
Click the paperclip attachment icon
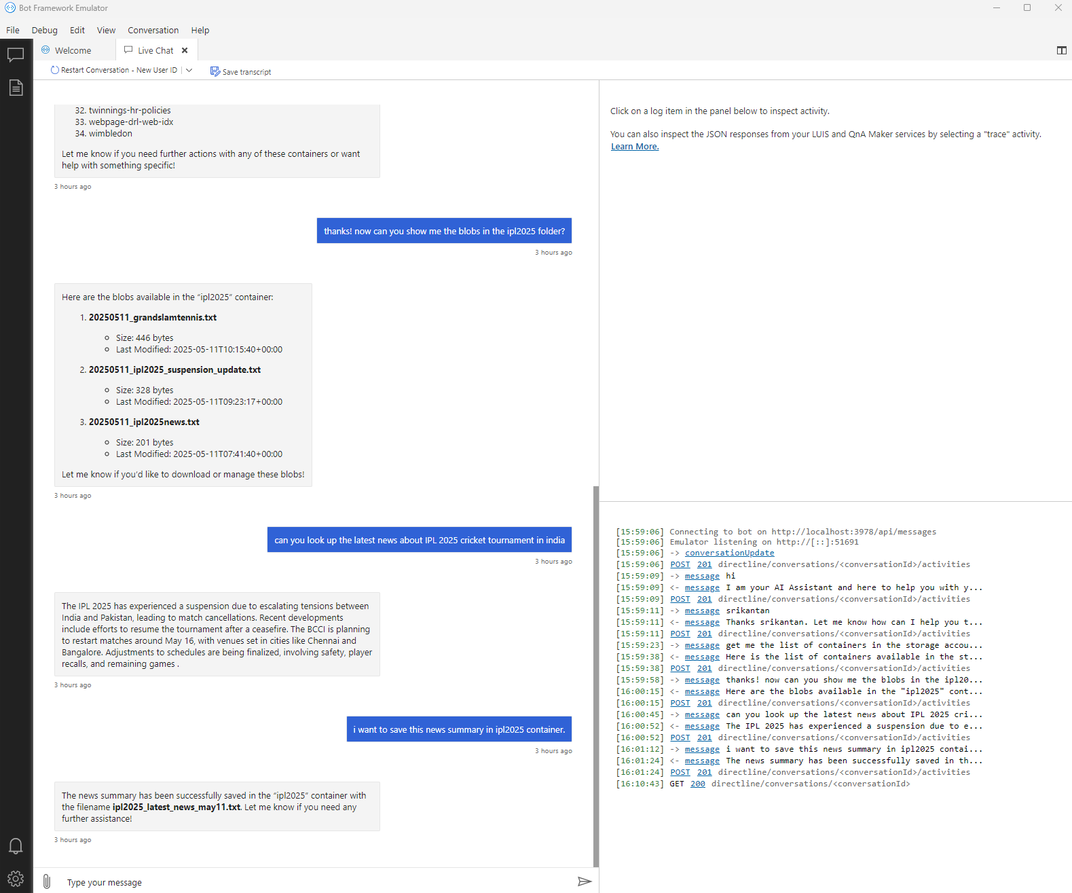pos(46,881)
